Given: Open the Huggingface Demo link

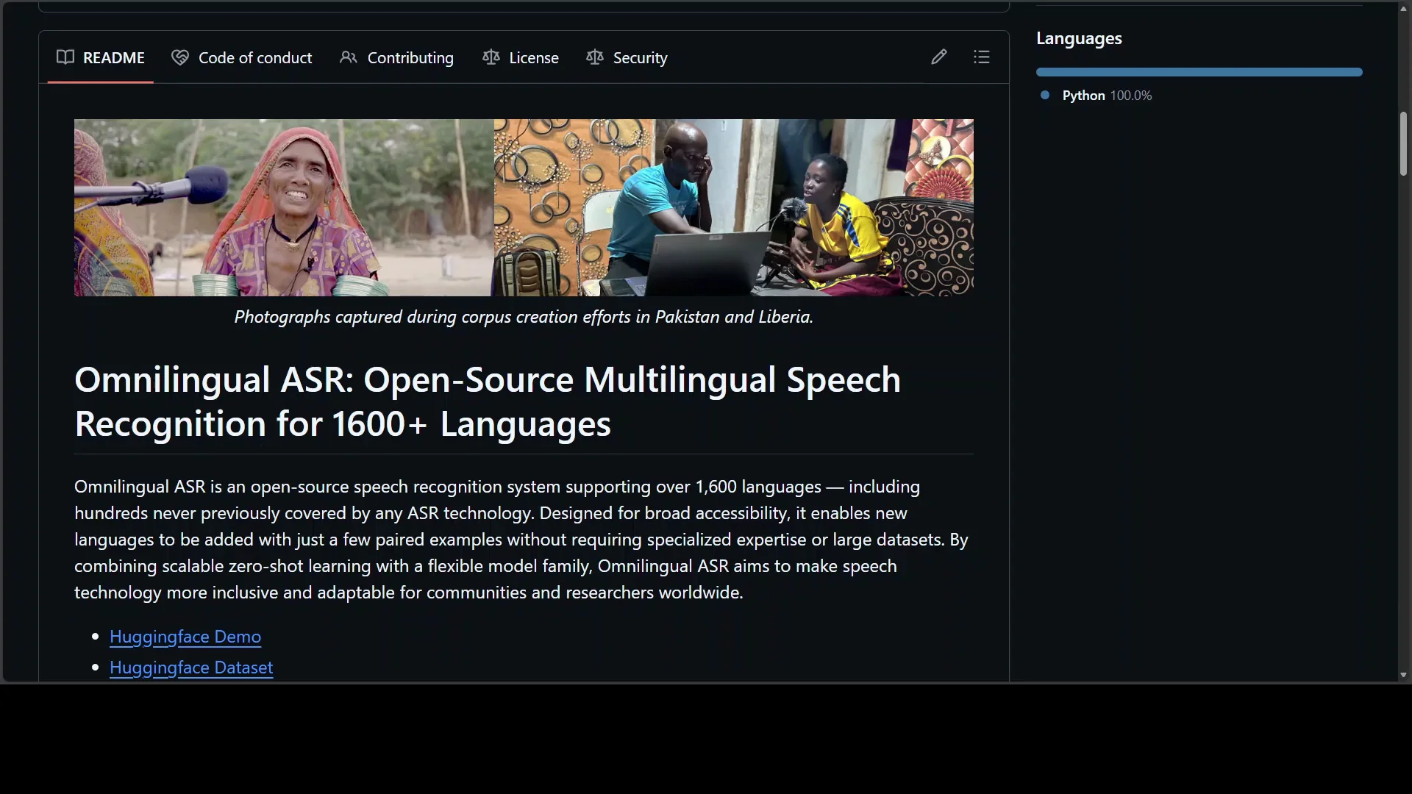Looking at the screenshot, I should click(x=185, y=637).
